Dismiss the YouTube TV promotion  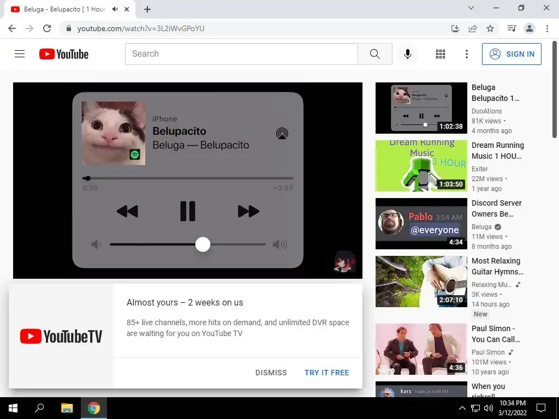point(271,373)
